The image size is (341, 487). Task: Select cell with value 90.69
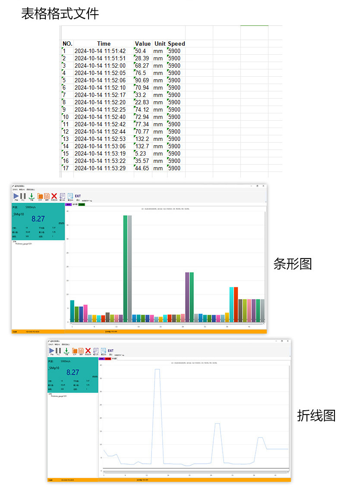[x=143, y=81]
